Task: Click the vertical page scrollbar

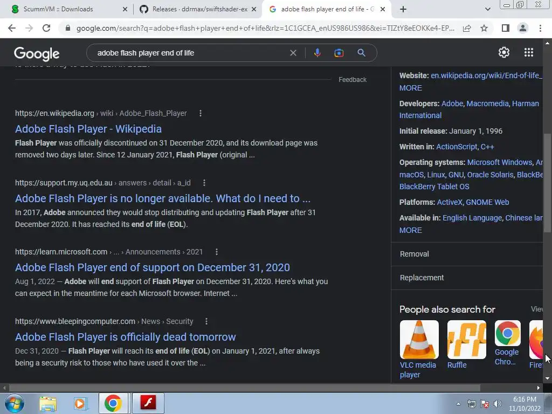Action: click(x=547, y=183)
